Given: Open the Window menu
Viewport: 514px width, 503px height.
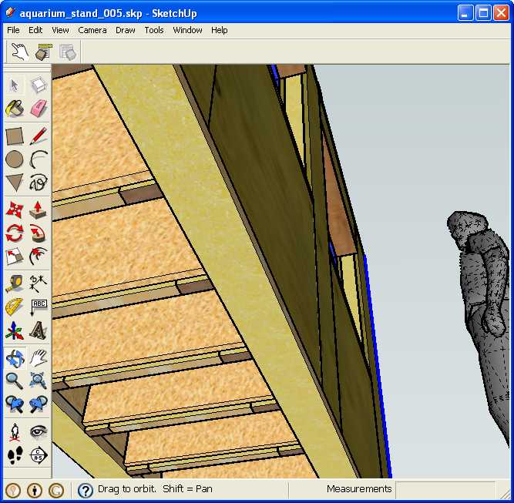Looking at the screenshot, I should click(x=187, y=30).
